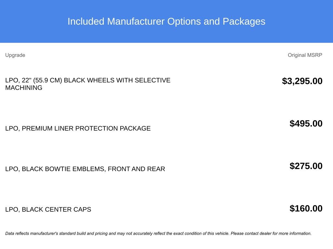The image size is (333, 249).
Task: Click the word 'Included' in the banner title
Action: 86,21
